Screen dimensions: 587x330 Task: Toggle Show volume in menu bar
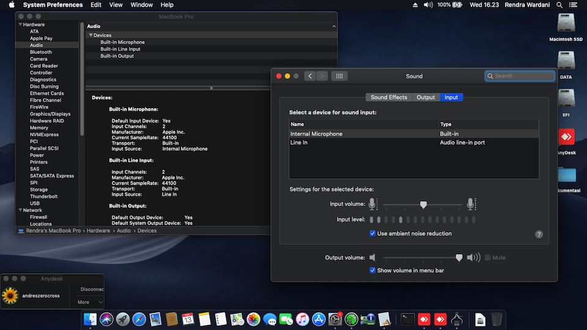[372, 270]
